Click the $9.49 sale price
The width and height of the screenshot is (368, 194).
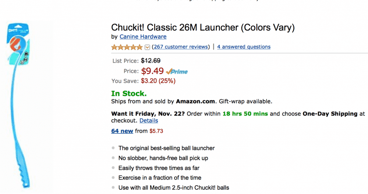pyautogui.click(x=152, y=71)
